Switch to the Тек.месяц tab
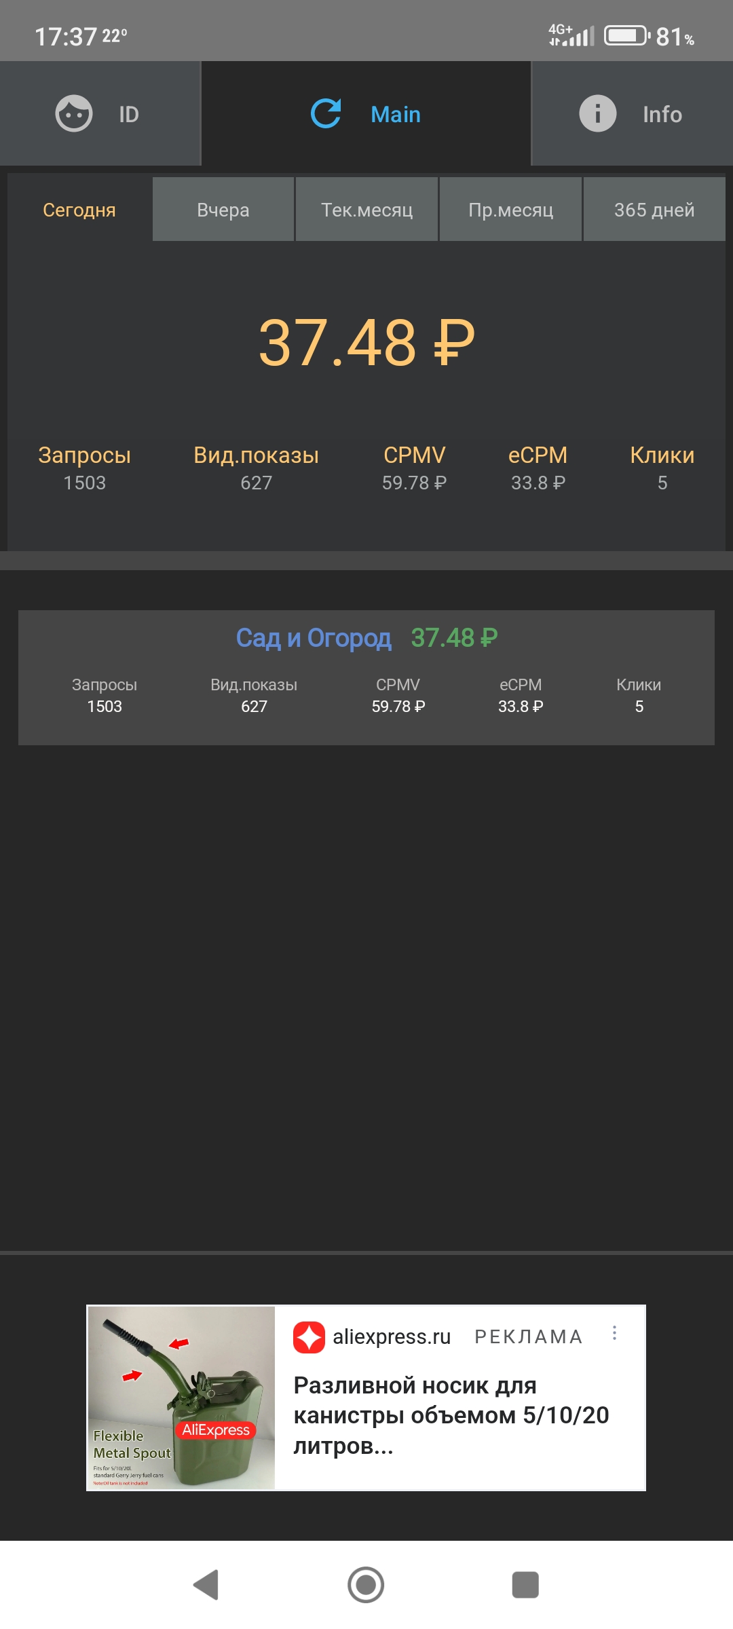 pos(366,210)
